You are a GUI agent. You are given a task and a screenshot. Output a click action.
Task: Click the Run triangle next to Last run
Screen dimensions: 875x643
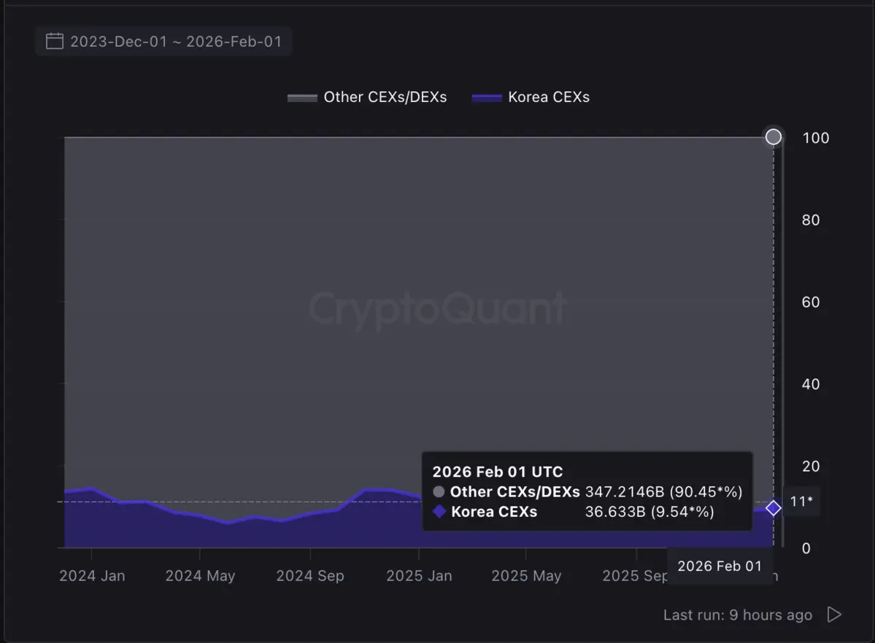tap(834, 615)
